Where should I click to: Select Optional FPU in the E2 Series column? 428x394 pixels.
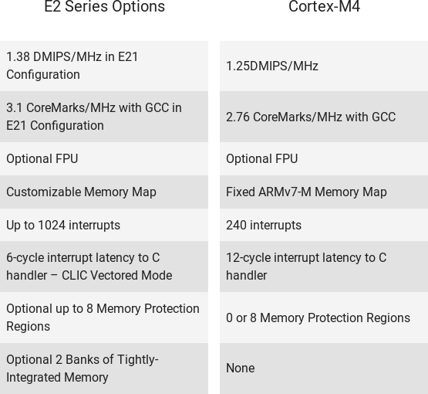pyautogui.click(x=104, y=158)
